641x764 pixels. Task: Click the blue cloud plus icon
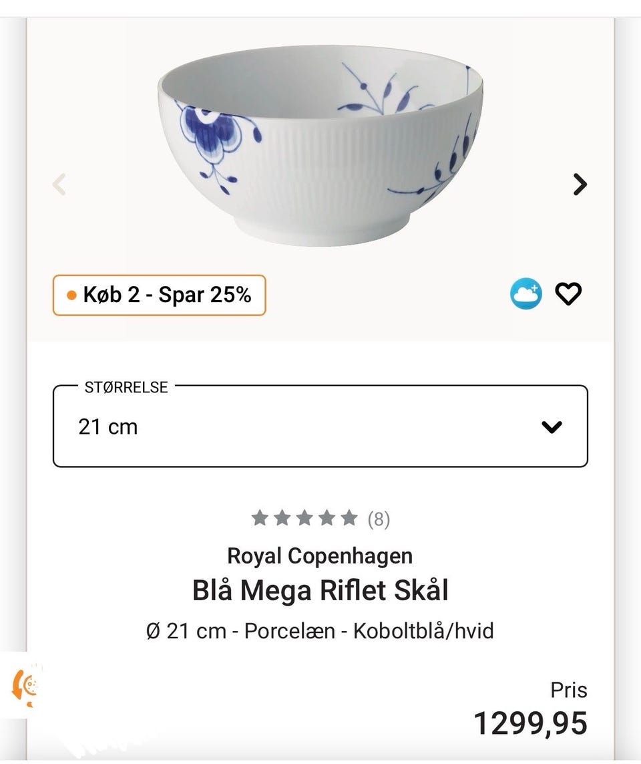[526, 294]
